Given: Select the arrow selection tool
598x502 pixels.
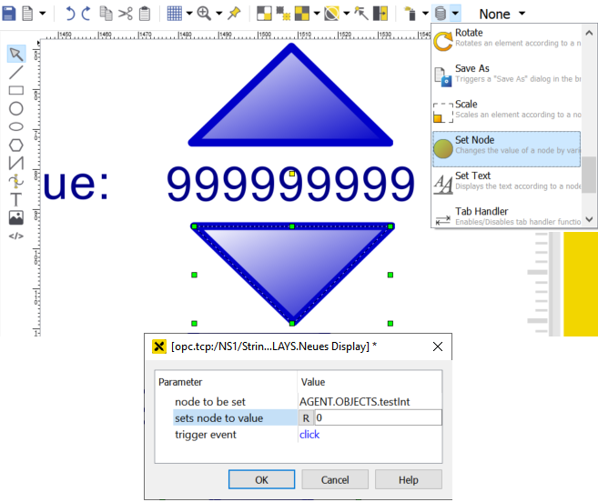Looking at the screenshot, I should [x=16, y=54].
